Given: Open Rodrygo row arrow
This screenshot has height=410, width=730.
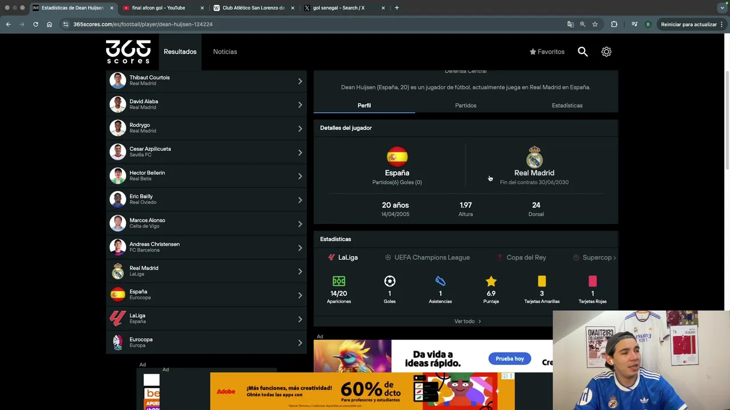Looking at the screenshot, I should (x=300, y=129).
